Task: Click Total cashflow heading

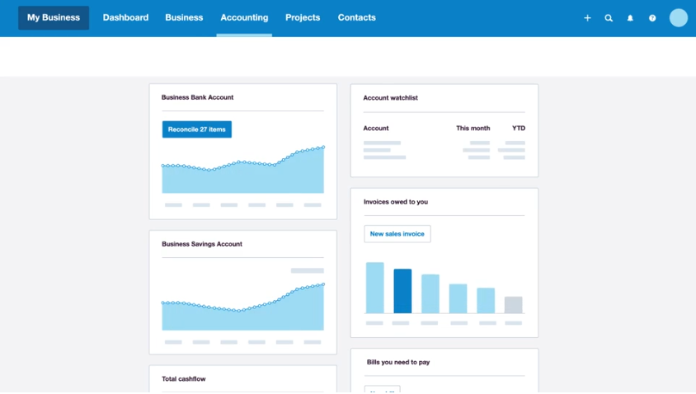Action: point(184,379)
